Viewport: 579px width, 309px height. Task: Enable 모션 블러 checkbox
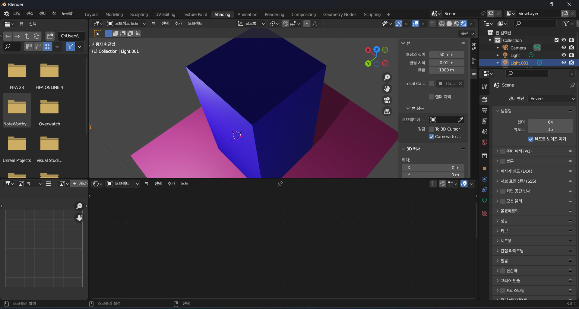coord(503,201)
